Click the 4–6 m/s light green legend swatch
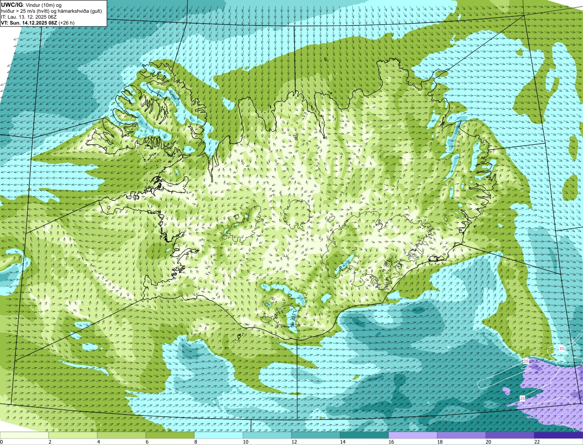 [x=121, y=435]
